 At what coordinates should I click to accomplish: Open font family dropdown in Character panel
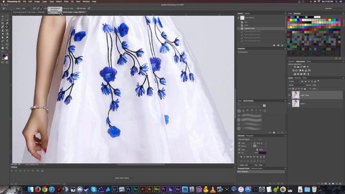247,139
